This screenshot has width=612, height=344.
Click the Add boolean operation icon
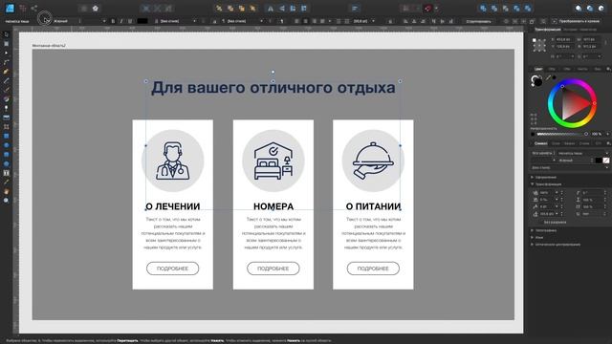pyautogui.click(x=483, y=9)
